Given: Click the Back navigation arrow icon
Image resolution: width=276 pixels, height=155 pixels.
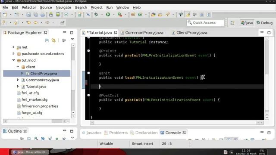Looking at the screenshot, I should pos(36,22).
